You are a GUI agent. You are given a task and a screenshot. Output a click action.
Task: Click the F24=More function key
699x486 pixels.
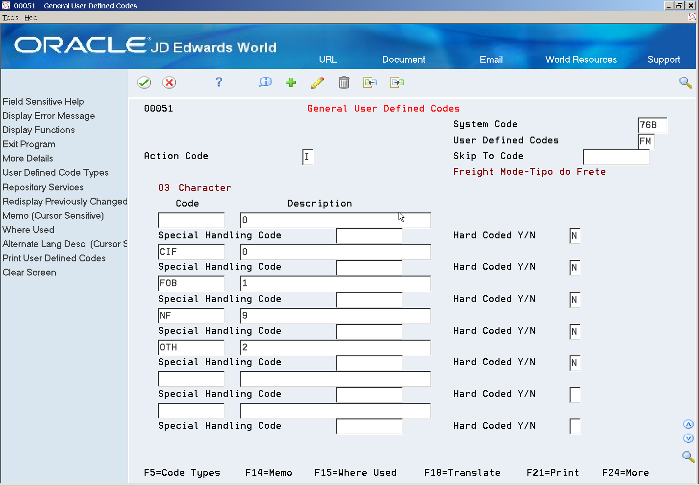[x=625, y=472]
